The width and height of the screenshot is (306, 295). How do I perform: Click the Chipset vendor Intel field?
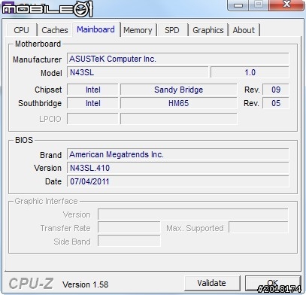92,90
